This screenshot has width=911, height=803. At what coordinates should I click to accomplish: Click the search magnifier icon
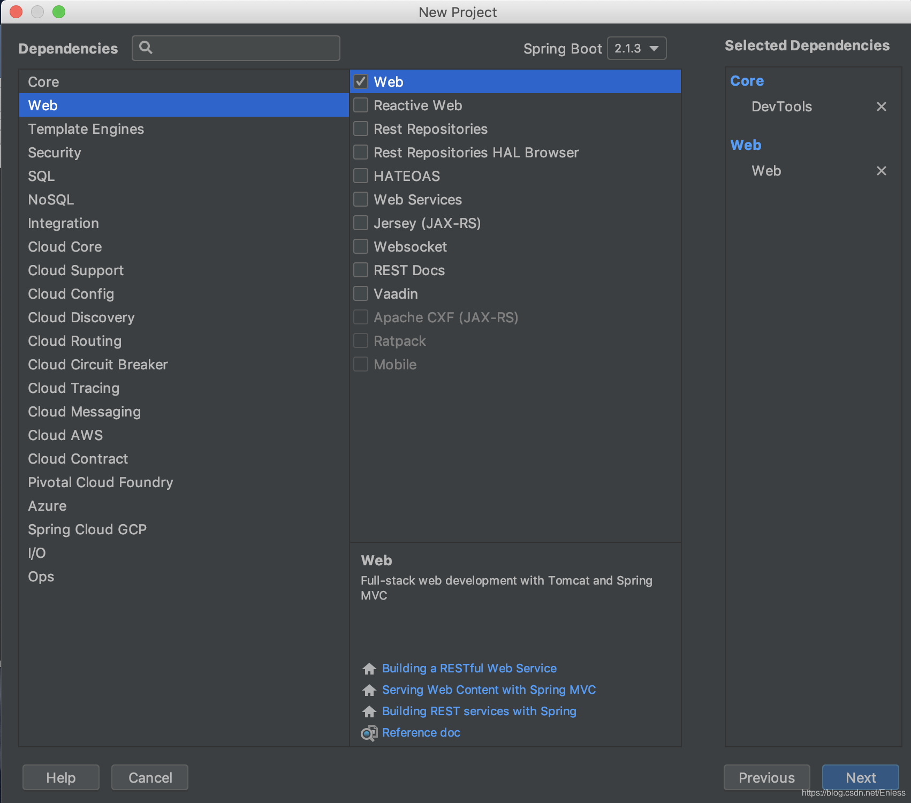(x=146, y=48)
